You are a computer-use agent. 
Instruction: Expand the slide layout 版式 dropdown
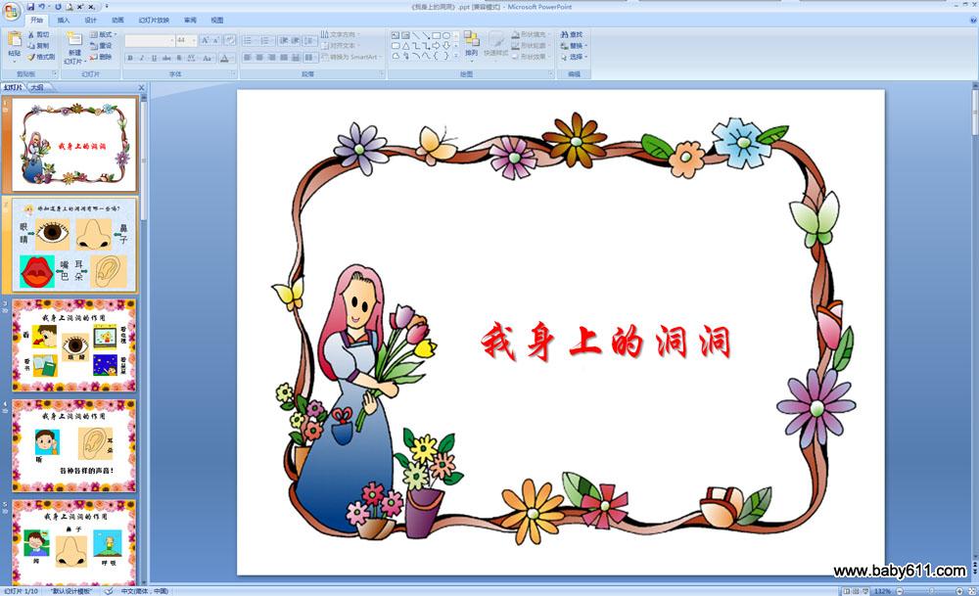click(x=103, y=34)
